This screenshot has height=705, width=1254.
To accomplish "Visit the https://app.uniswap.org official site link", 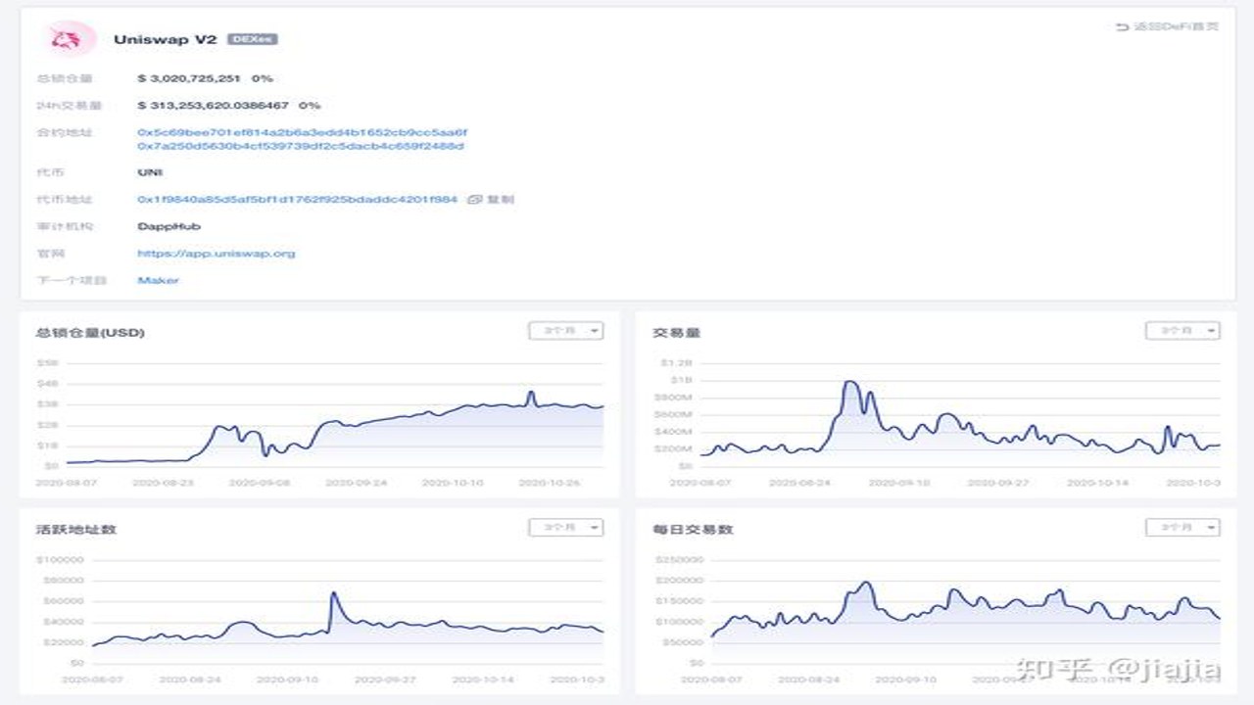I will 216,253.
